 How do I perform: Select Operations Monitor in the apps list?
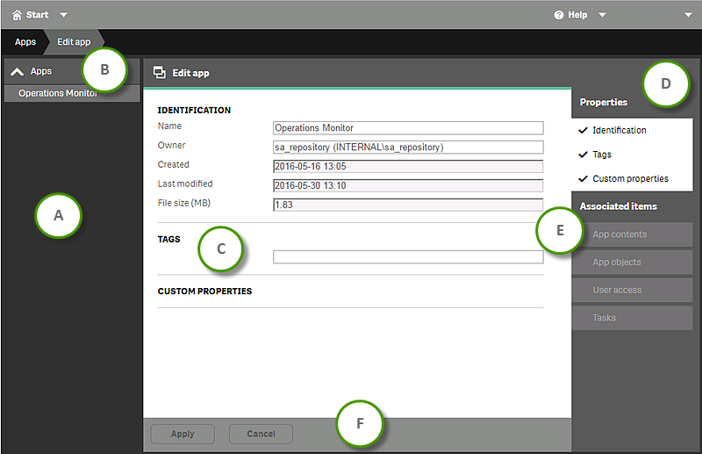click(x=54, y=93)
